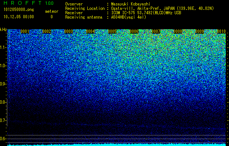The width and height of the screenshot is (229, 146).
Task: Click the kHz axis unit label
Action: click(x=3, y=30)
